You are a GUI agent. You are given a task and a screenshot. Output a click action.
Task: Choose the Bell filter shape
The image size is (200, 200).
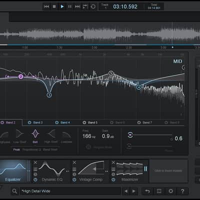click(x=35, y=136)
